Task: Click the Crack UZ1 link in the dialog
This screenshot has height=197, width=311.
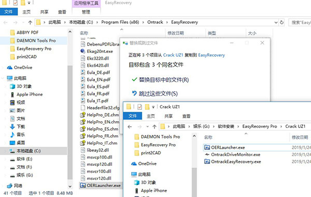Action: click(173, 55)
